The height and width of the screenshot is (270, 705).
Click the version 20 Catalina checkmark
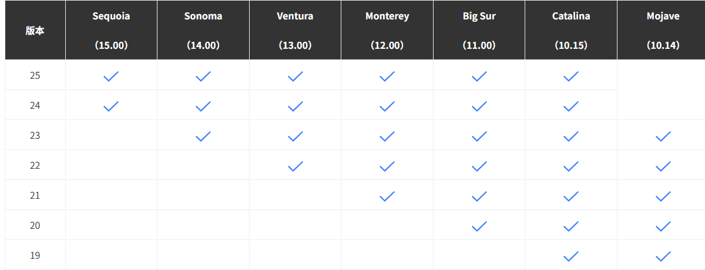point(571,226)
